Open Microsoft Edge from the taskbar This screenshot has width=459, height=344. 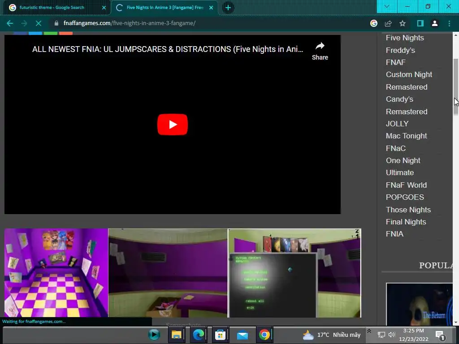pos(198,335)
